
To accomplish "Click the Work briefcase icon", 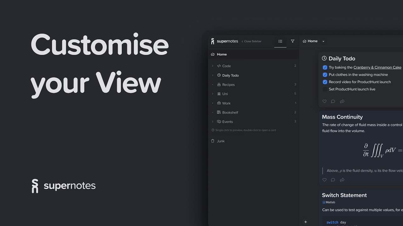I will 219,103.
